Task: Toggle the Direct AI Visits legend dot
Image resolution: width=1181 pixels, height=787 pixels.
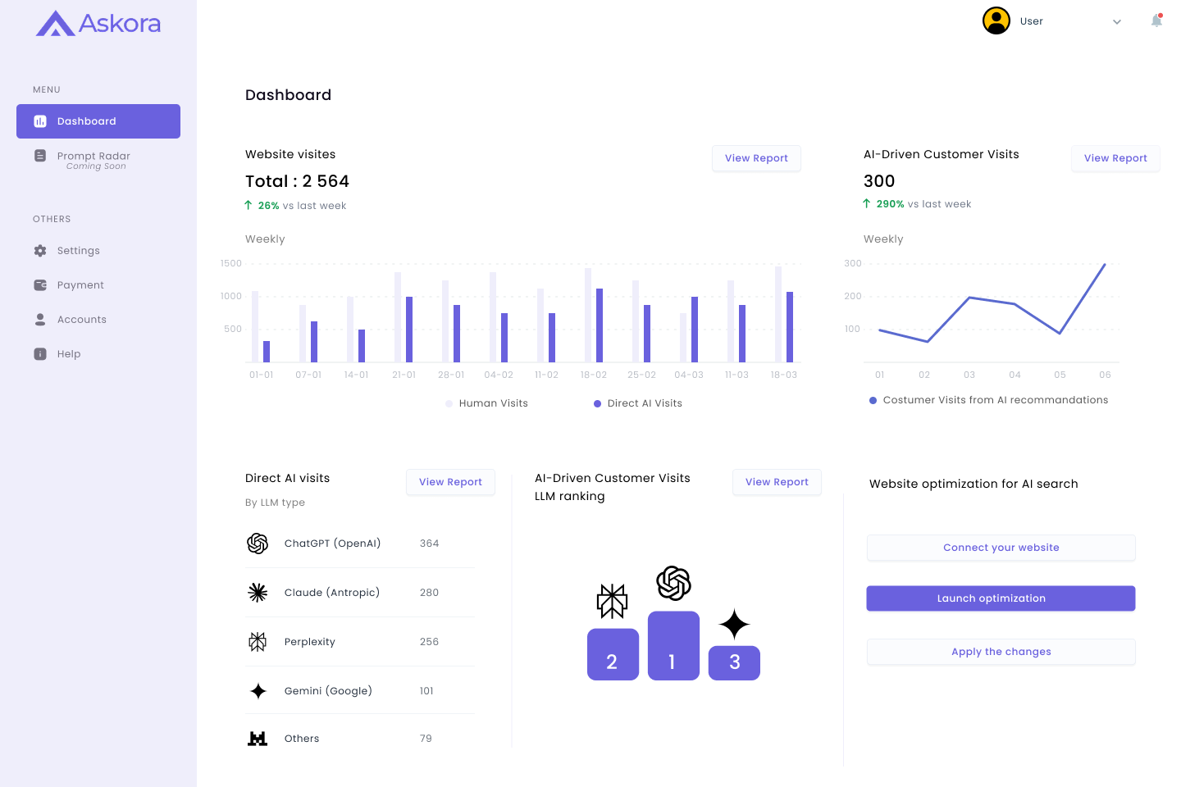Action: point(597,403)
